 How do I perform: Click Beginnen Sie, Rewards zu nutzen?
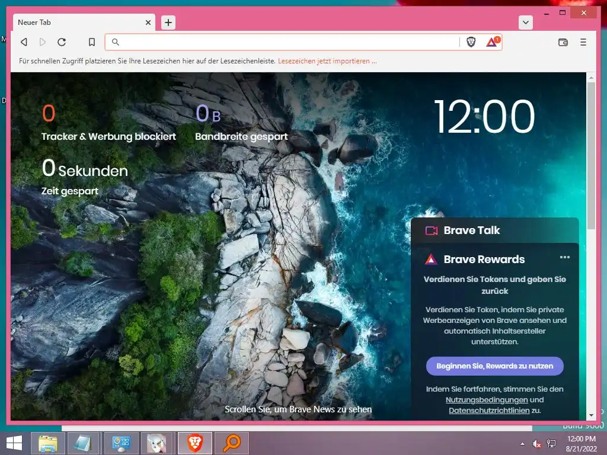(495, 366)
